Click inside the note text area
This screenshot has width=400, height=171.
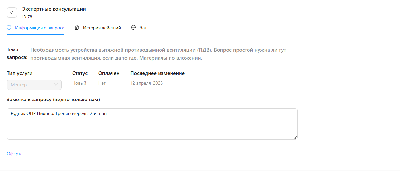(152, 124)
